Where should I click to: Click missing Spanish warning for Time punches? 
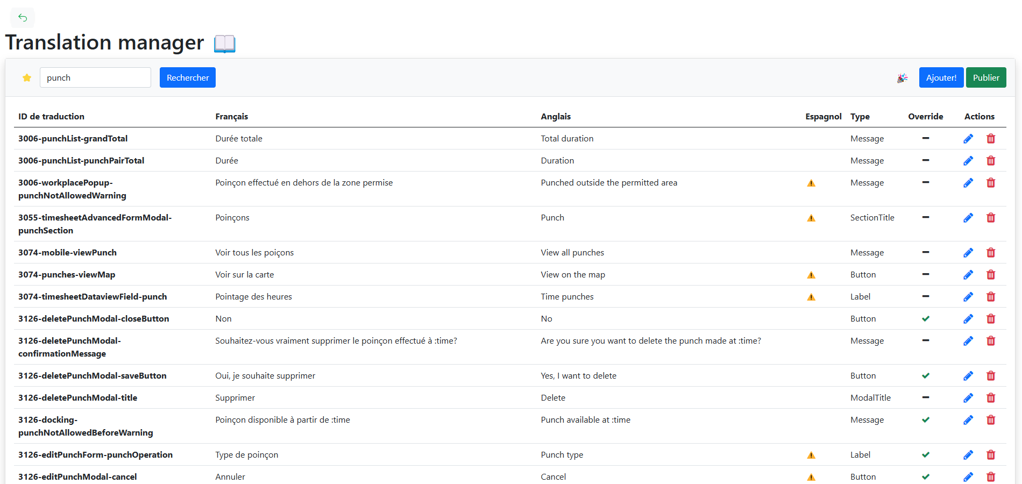tap(811, 297)
